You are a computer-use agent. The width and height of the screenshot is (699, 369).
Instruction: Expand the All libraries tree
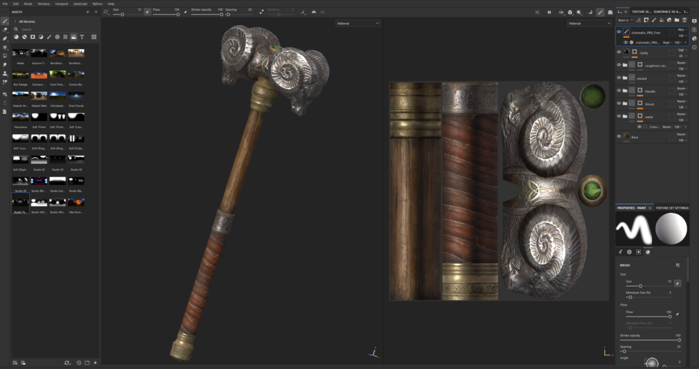[15, 21]
